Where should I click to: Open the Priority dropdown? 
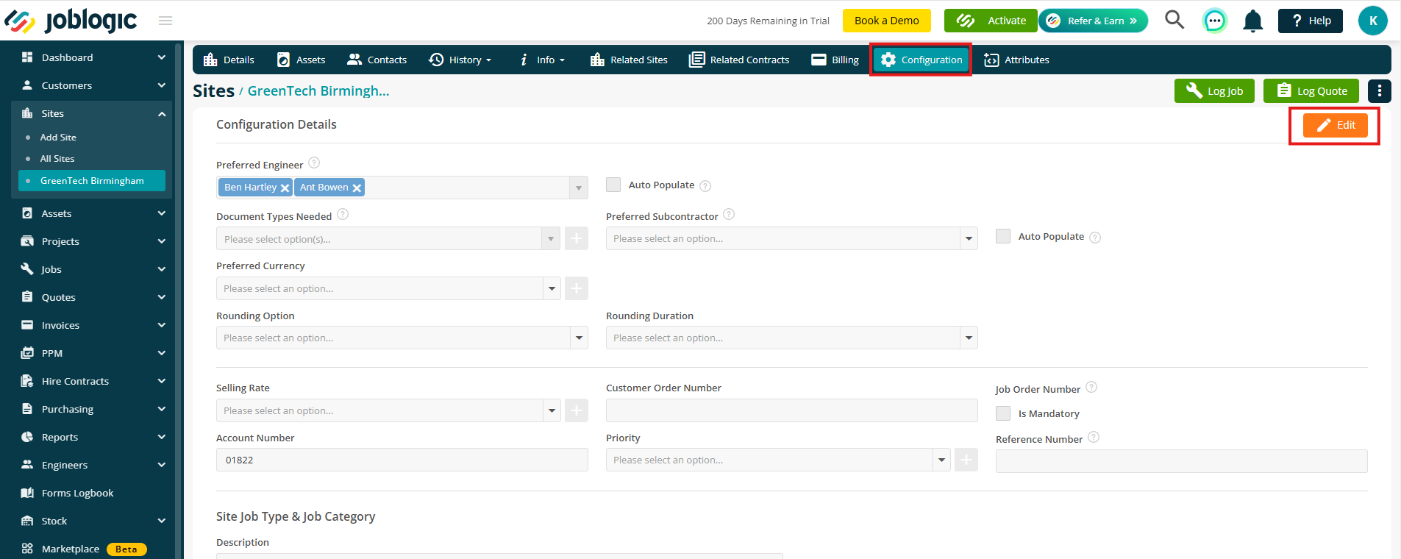pyautogui.click(x=778, y=460)
